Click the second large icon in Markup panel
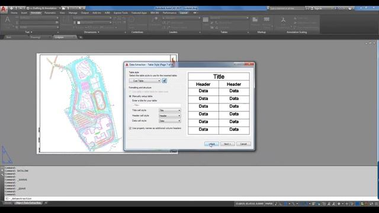The width and height of the screenshot is (379, 213). click(x=266, y=20)
